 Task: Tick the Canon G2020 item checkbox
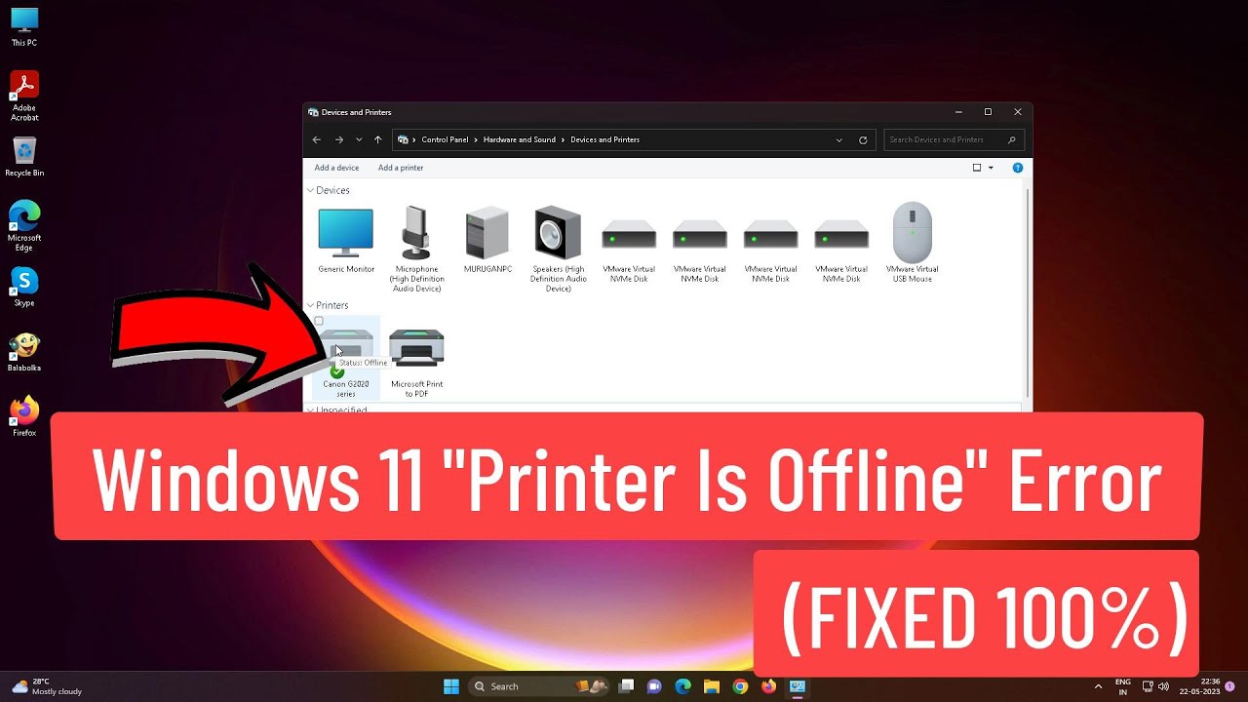click(x=319, y=321)
